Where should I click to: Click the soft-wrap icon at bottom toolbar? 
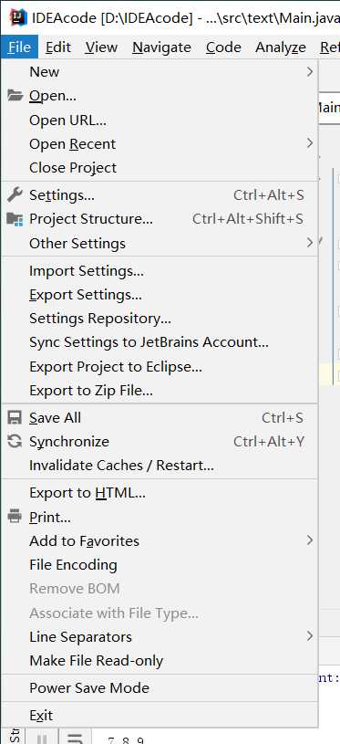coord(76,739)
